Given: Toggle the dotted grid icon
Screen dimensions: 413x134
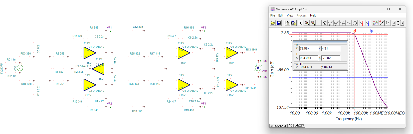Looking at the screenshot, I should coord(319,23).
